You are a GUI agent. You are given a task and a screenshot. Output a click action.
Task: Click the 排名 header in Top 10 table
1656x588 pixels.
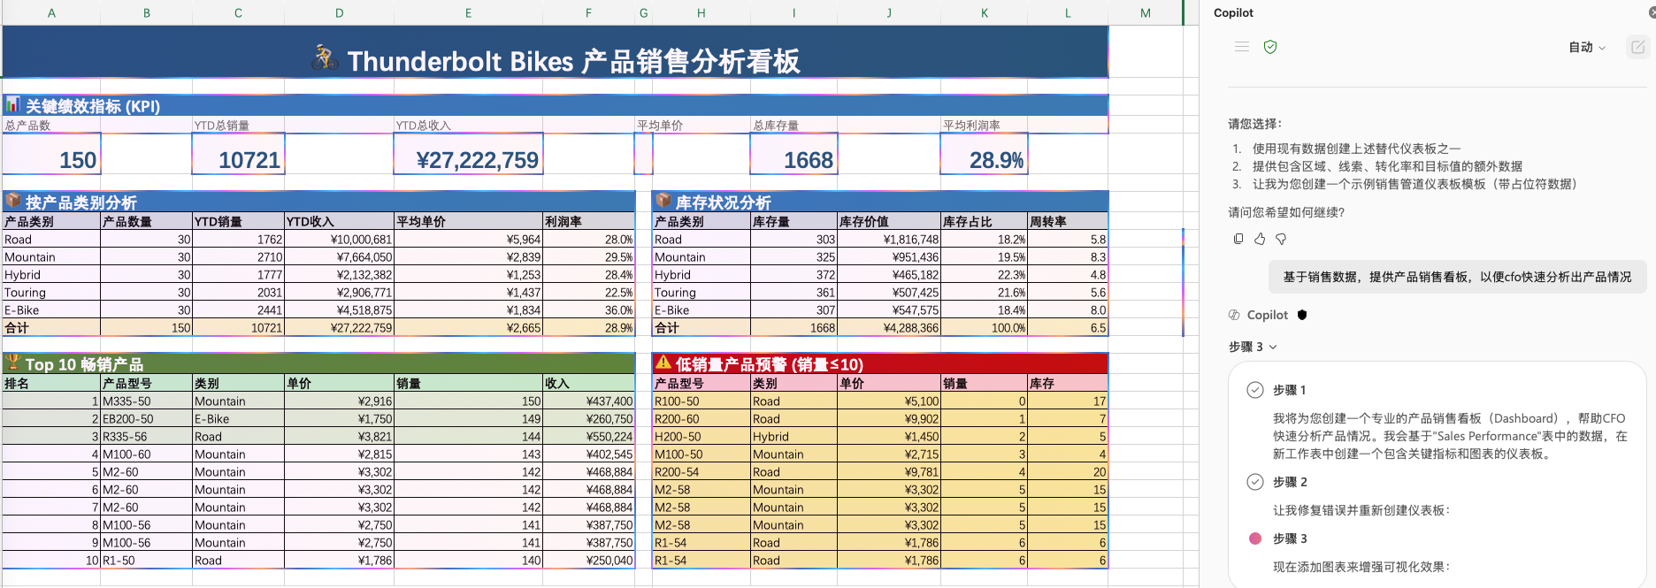point(51,384)
